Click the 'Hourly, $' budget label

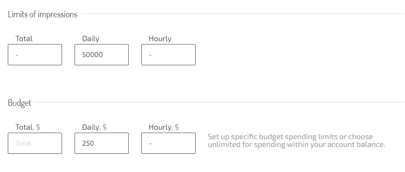point(164,127)
